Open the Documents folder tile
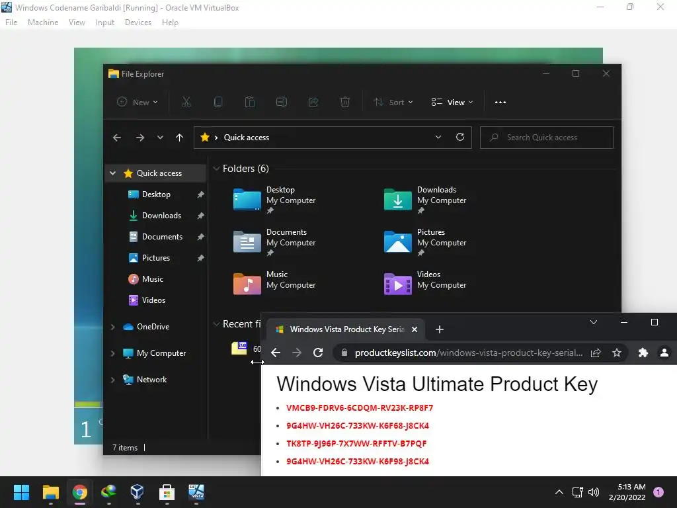 point(274,242)
